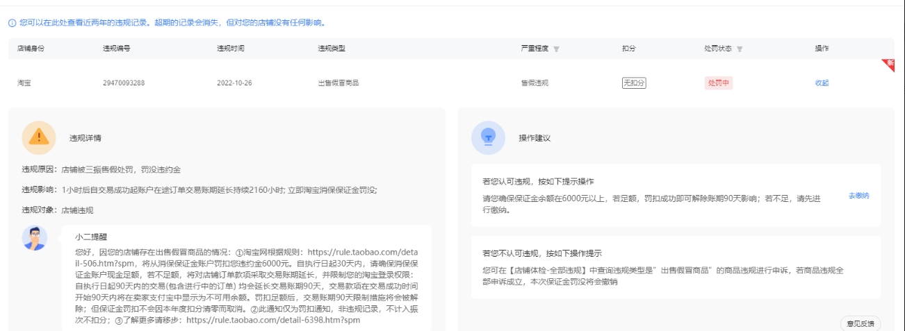Click the 2022-10-26 violation date cell
The height and width of the screenshot is (331, 905).
tap(234, 83)
